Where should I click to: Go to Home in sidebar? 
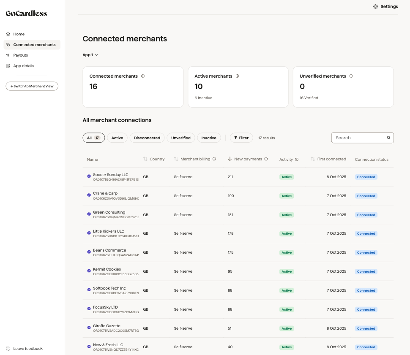click(19, 34)
